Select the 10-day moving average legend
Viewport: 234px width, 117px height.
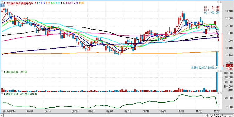pyautogui.click(x=43, y=3)
